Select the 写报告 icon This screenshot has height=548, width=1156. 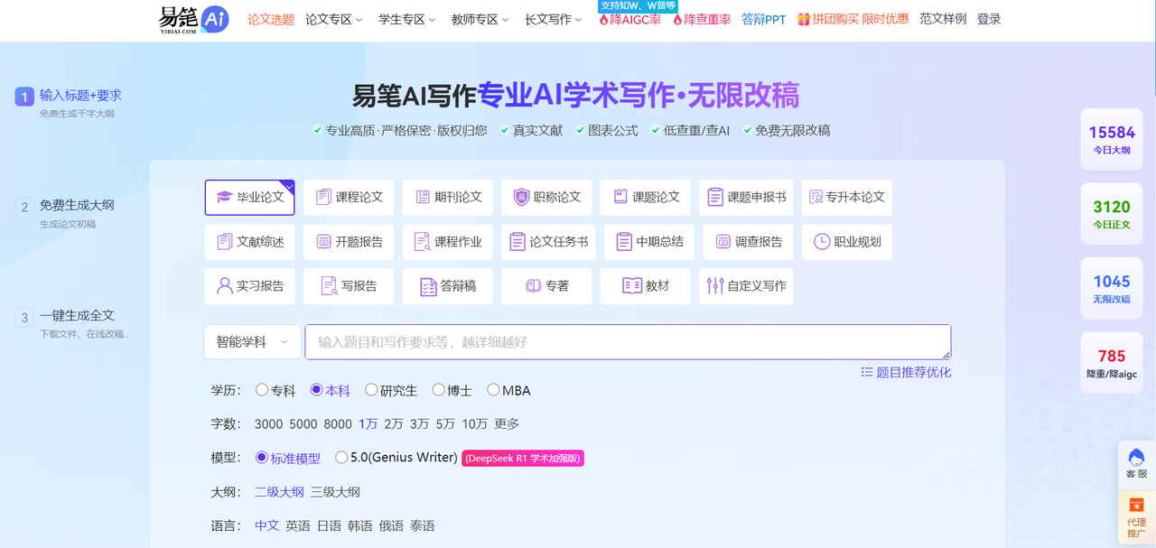click(x=330, y=286)
